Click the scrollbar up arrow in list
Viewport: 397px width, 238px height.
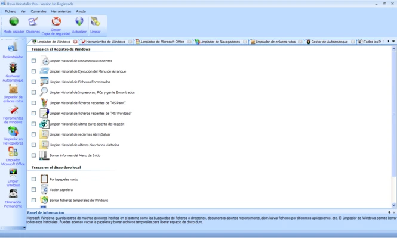pos(393,49)
